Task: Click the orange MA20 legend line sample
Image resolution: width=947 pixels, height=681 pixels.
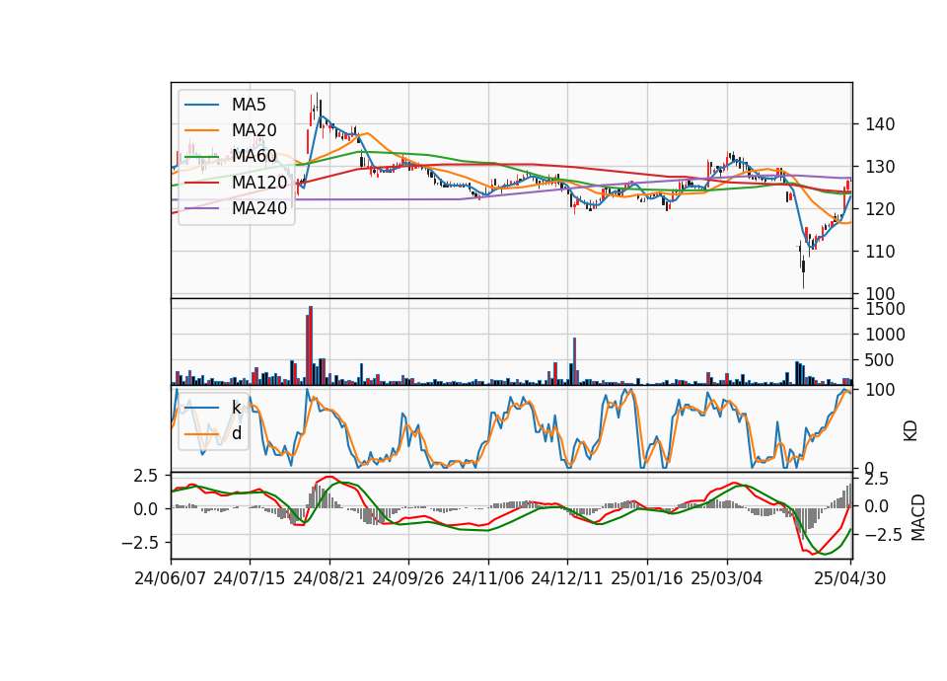Action: click(x=201, y=130)
